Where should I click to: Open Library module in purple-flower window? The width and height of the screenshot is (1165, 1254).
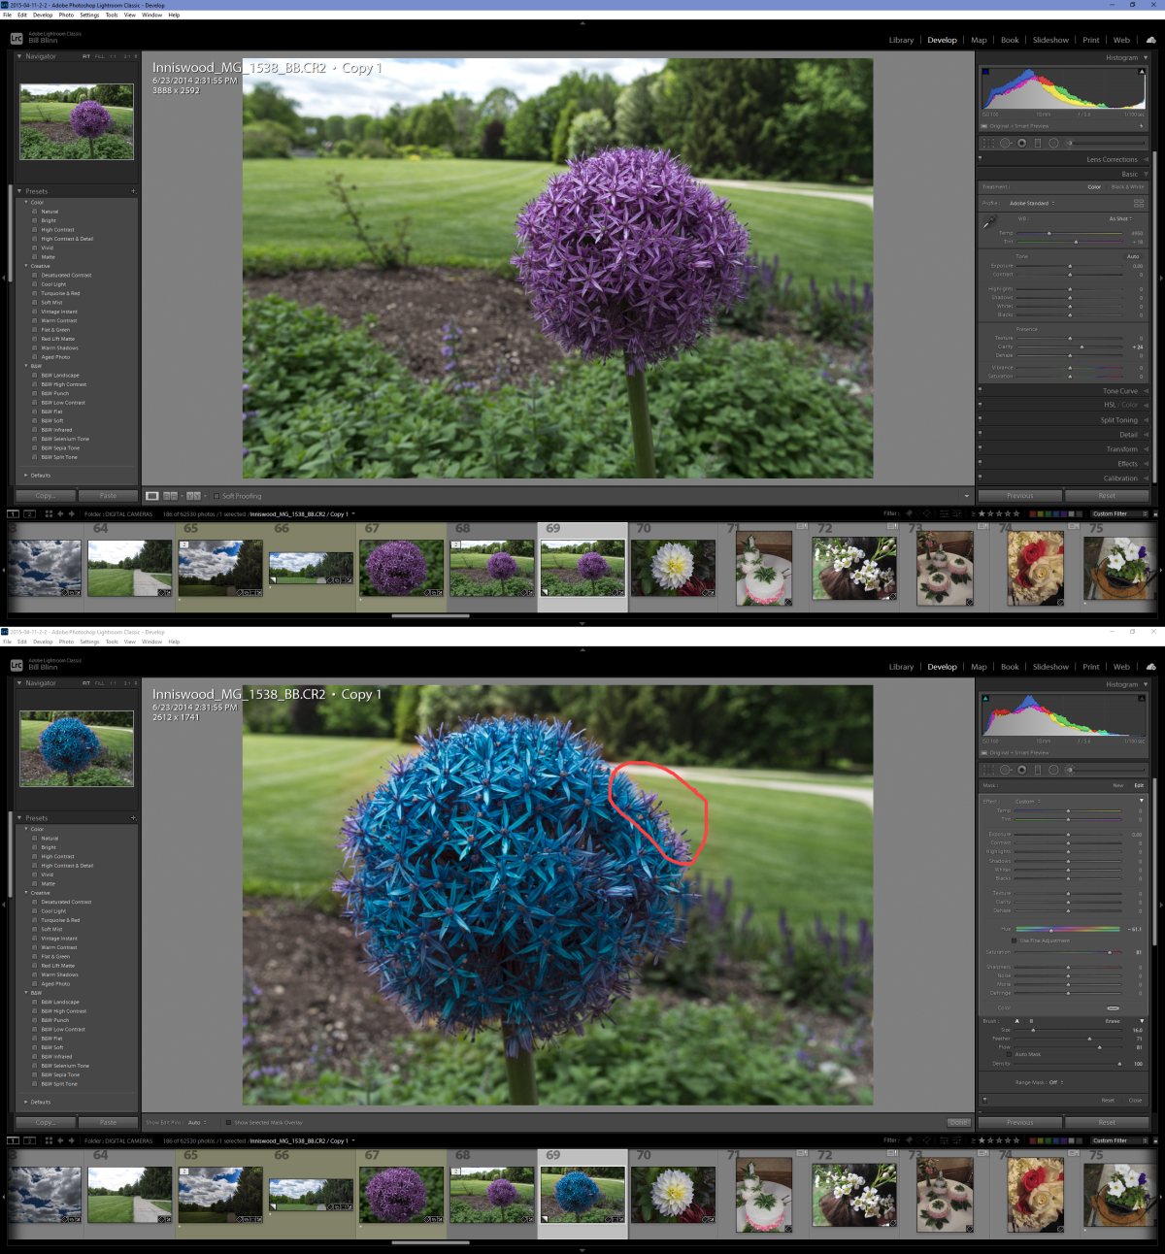point(901,40)
